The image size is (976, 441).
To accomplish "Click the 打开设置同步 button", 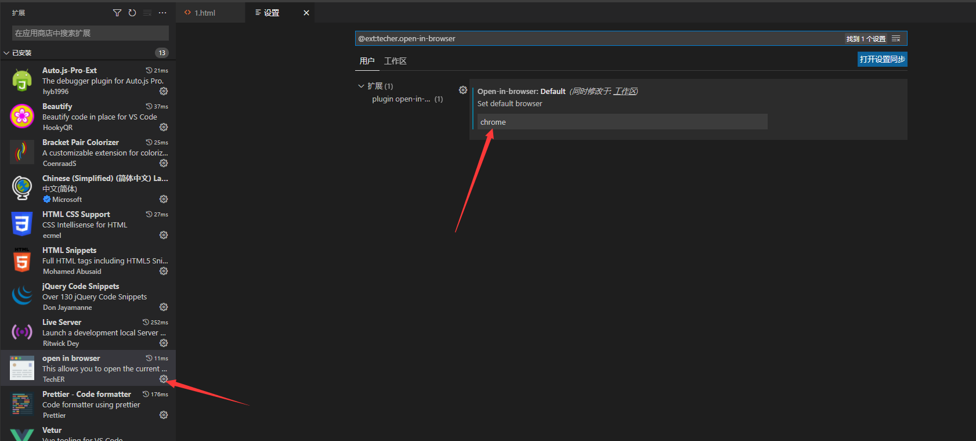I will pyautogui.click(x=882, y=59).
